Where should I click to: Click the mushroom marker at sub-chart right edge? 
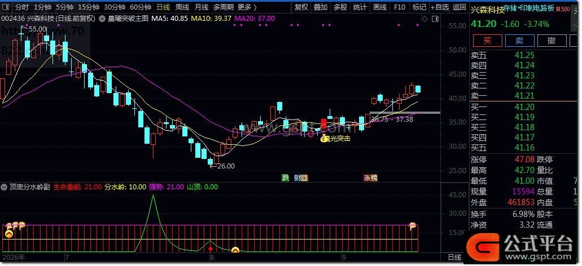click(412, 226)
